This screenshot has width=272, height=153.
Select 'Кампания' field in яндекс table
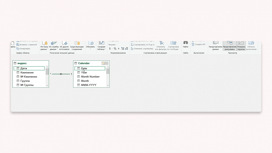coord(27,73)
